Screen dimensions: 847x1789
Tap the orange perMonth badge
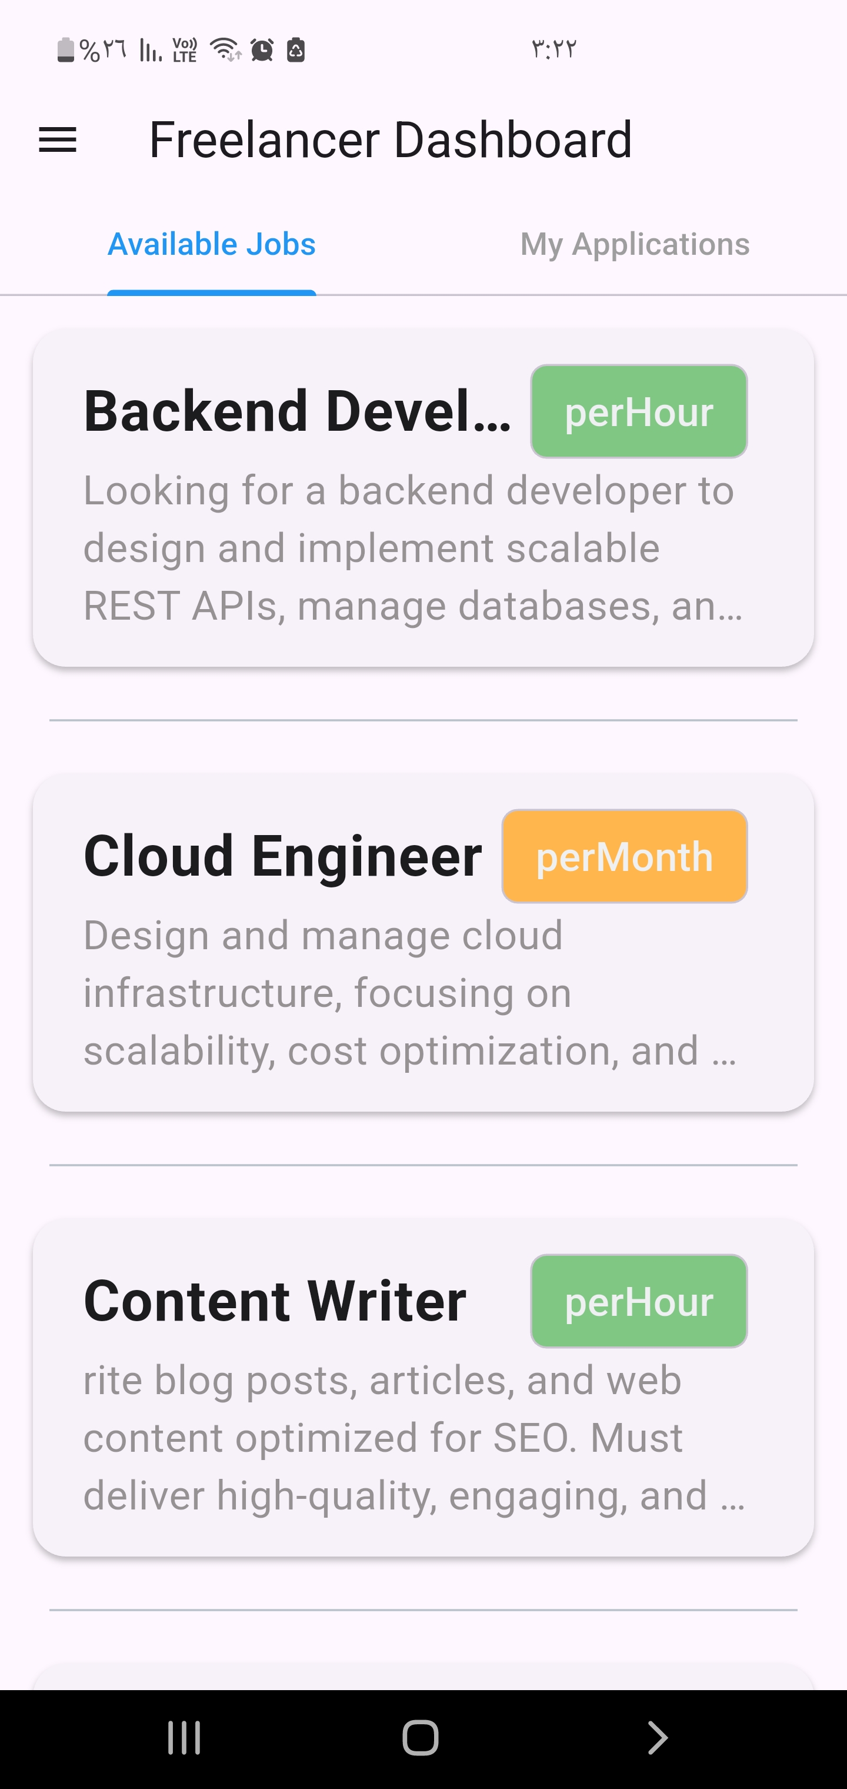click(624, 856)
